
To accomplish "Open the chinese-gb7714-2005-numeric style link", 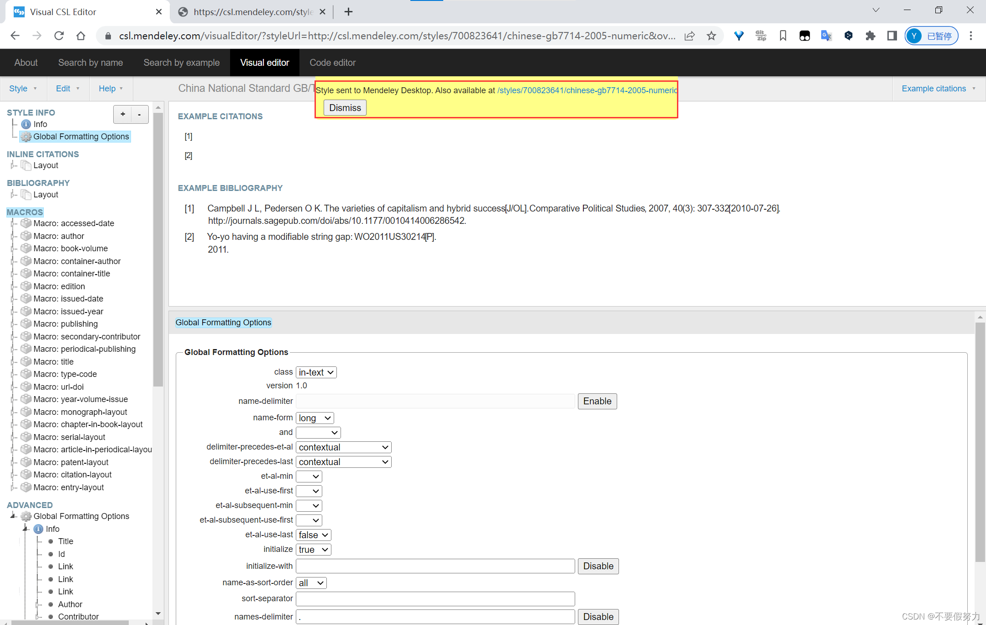I will coord(587,90).
